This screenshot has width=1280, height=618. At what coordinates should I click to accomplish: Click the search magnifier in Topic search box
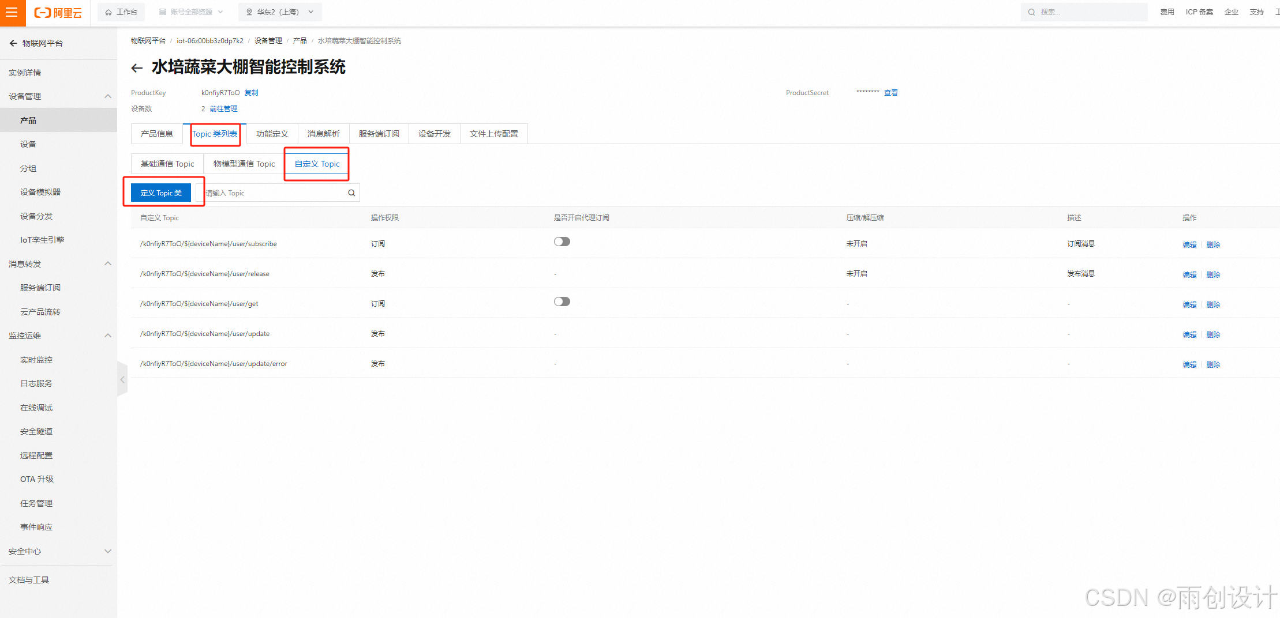click(x=351, y=193)
